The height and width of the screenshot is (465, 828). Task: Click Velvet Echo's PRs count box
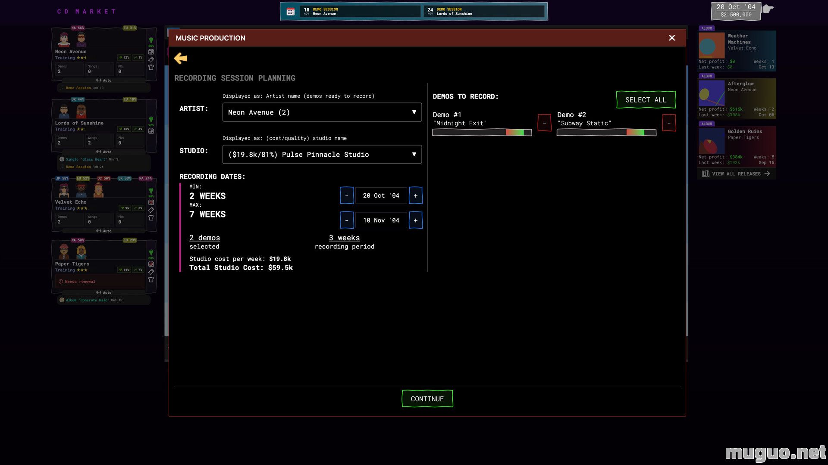click(130, 220)
